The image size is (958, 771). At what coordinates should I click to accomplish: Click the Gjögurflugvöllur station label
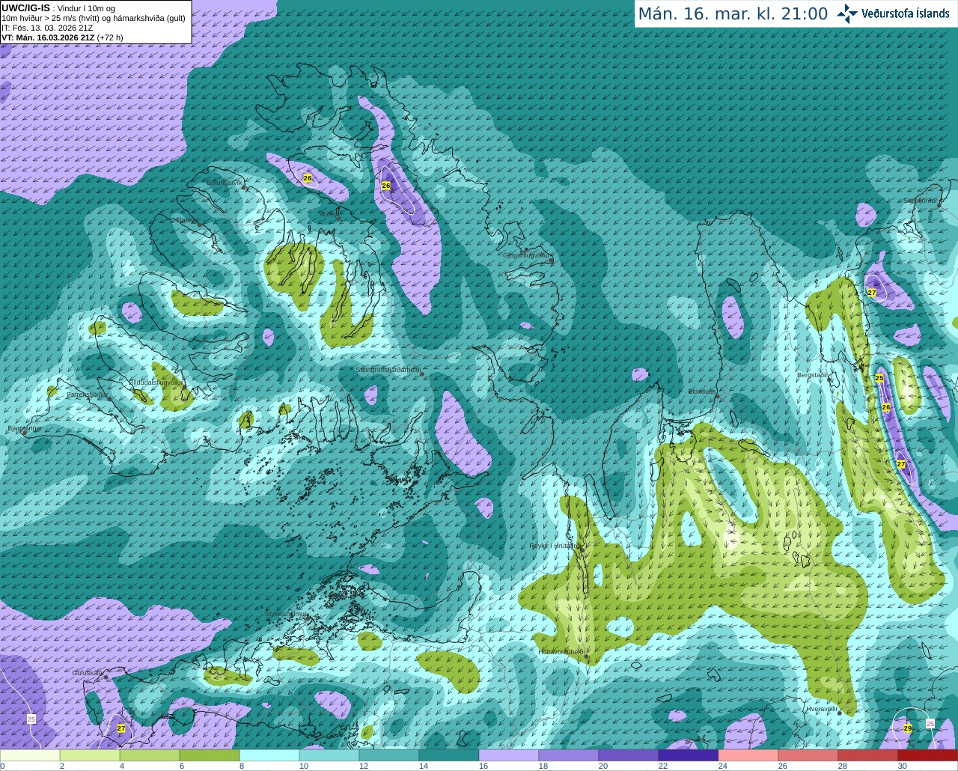coord(527,255)
